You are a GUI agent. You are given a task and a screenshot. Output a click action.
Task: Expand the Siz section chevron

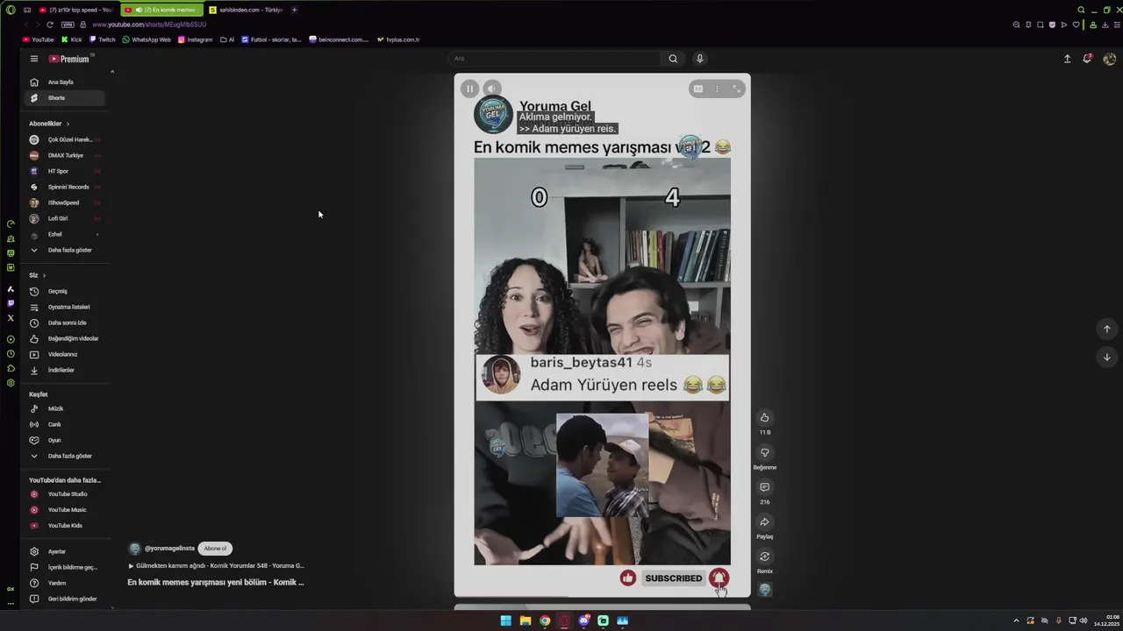click(x=44, y=275)
